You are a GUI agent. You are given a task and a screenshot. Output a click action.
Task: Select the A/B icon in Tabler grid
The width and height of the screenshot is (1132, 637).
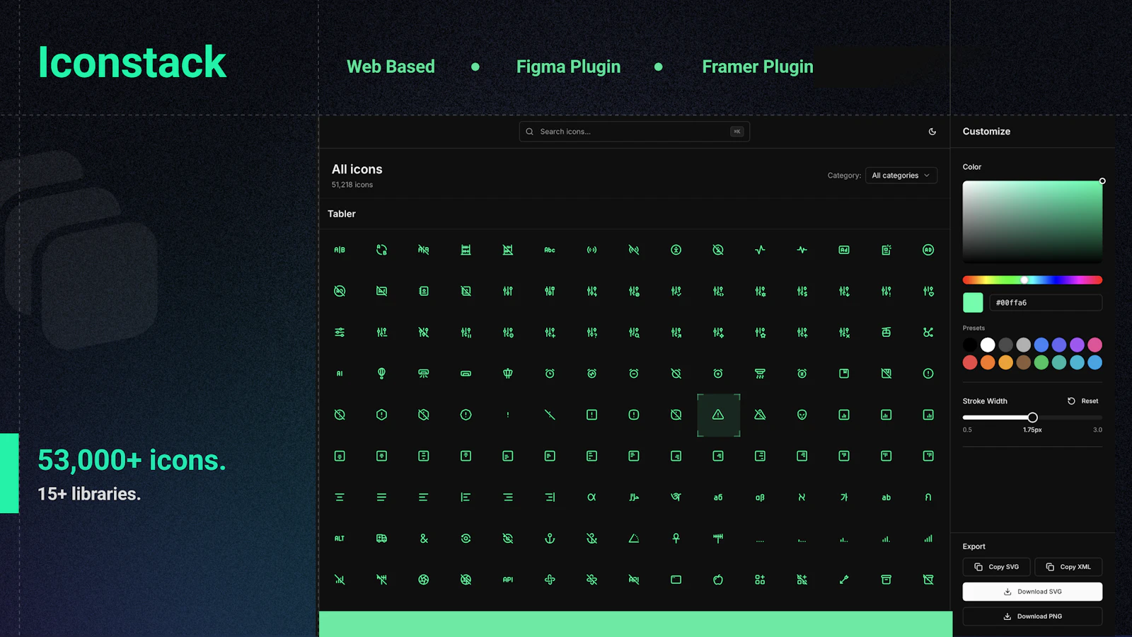[x=340, y=250]
